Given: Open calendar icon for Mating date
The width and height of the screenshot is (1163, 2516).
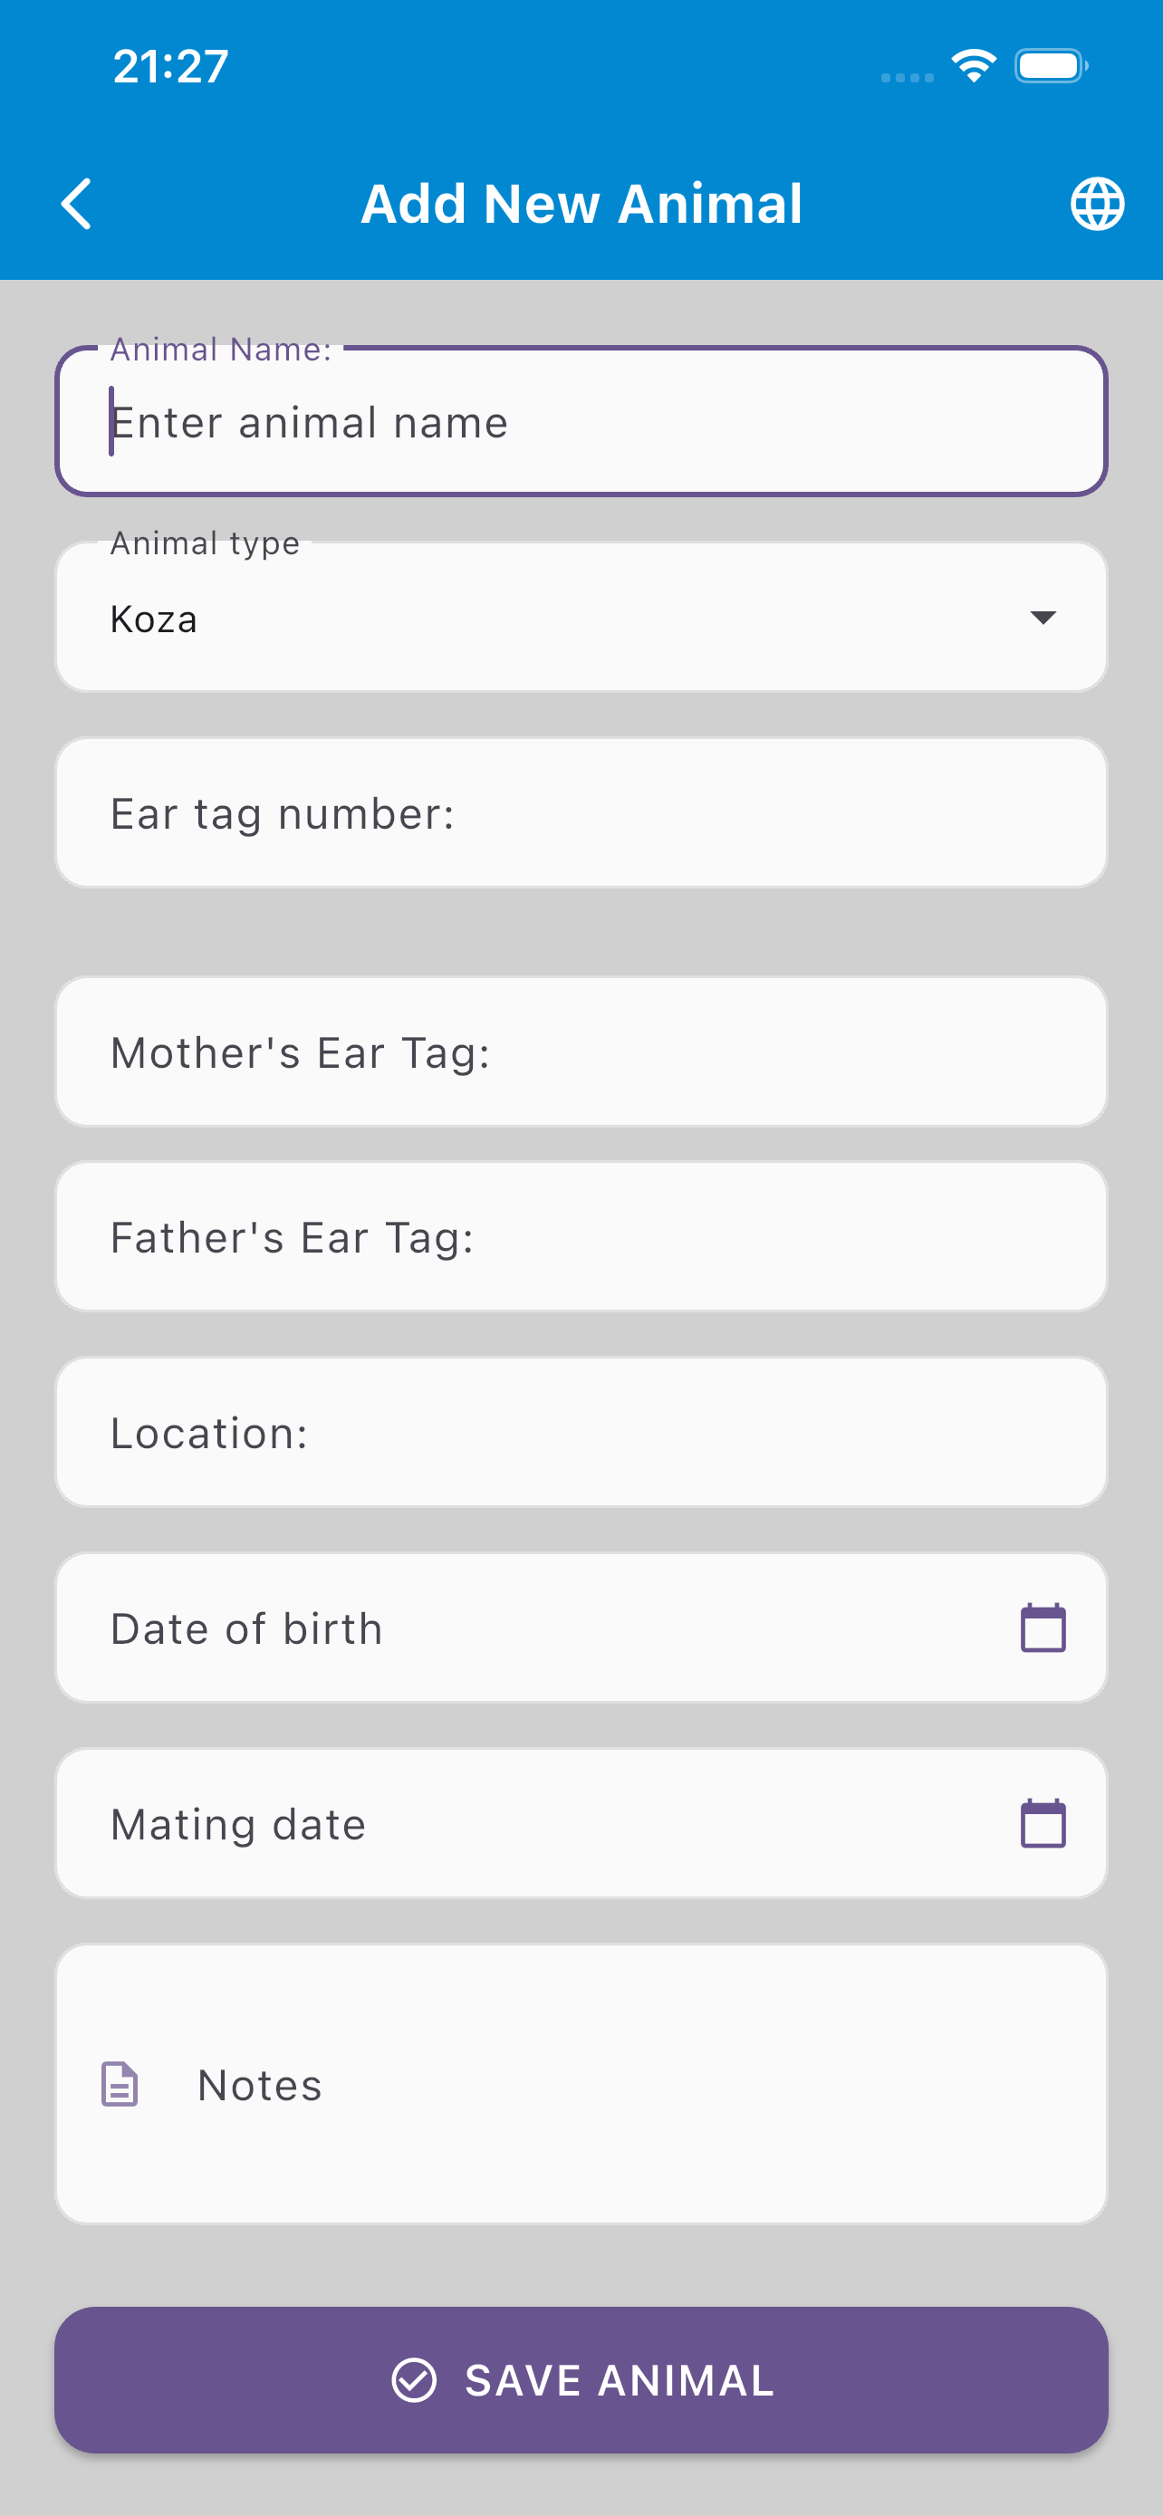Looking at the screenshot, I should [1042, 1823].
